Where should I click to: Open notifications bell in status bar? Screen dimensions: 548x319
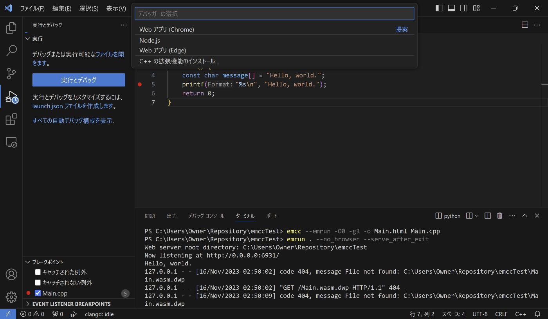[538, 314]
